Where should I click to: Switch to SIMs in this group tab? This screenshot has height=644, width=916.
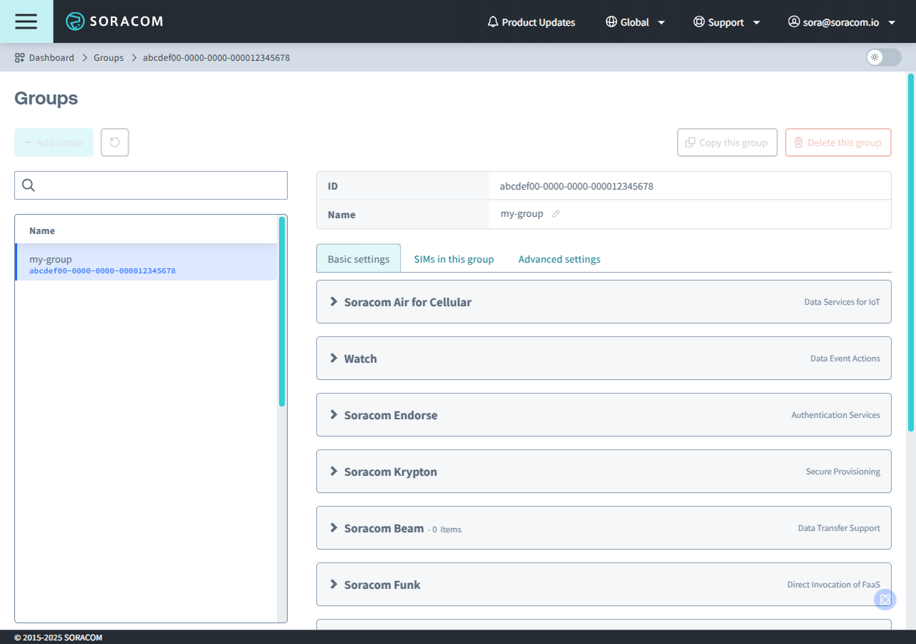[454, 259]
